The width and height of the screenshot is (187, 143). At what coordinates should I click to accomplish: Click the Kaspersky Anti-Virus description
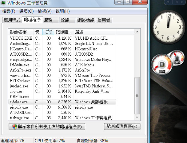pyautogui.click(x=92, y=91)
